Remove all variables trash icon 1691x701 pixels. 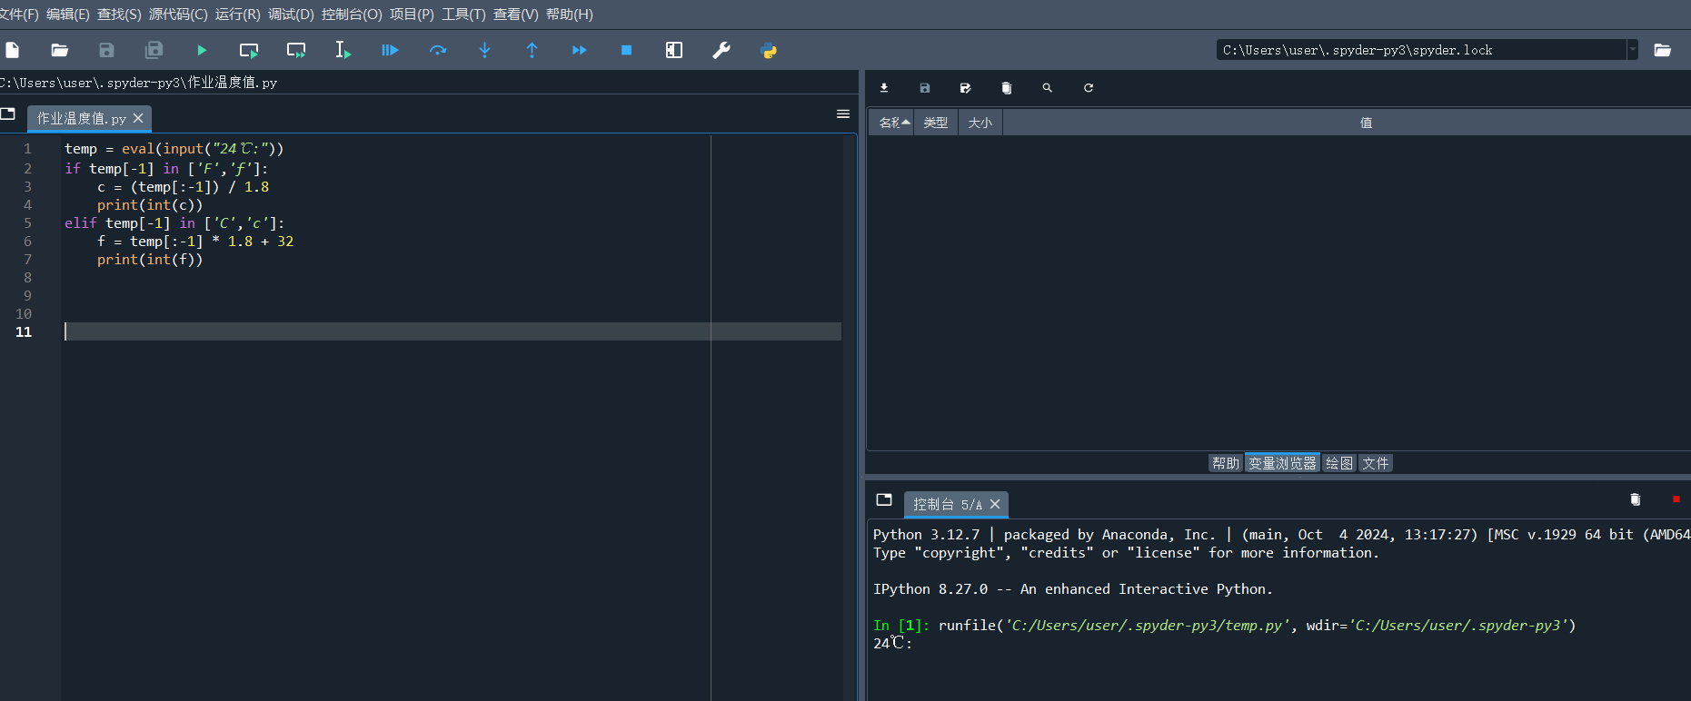pyautogui.click(x=1007, y=88)
